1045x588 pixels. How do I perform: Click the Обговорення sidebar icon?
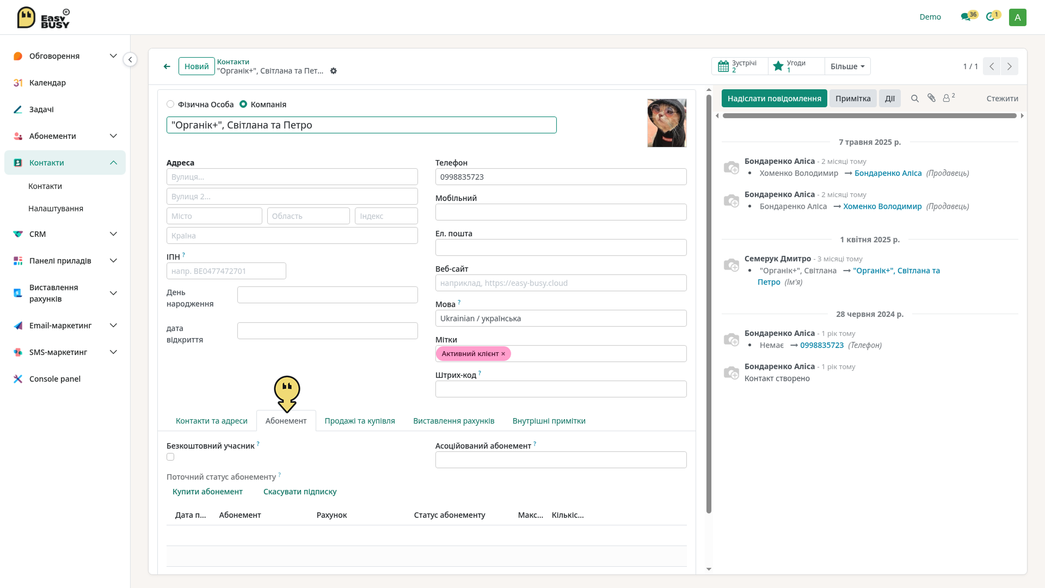(x=18, y=56)
